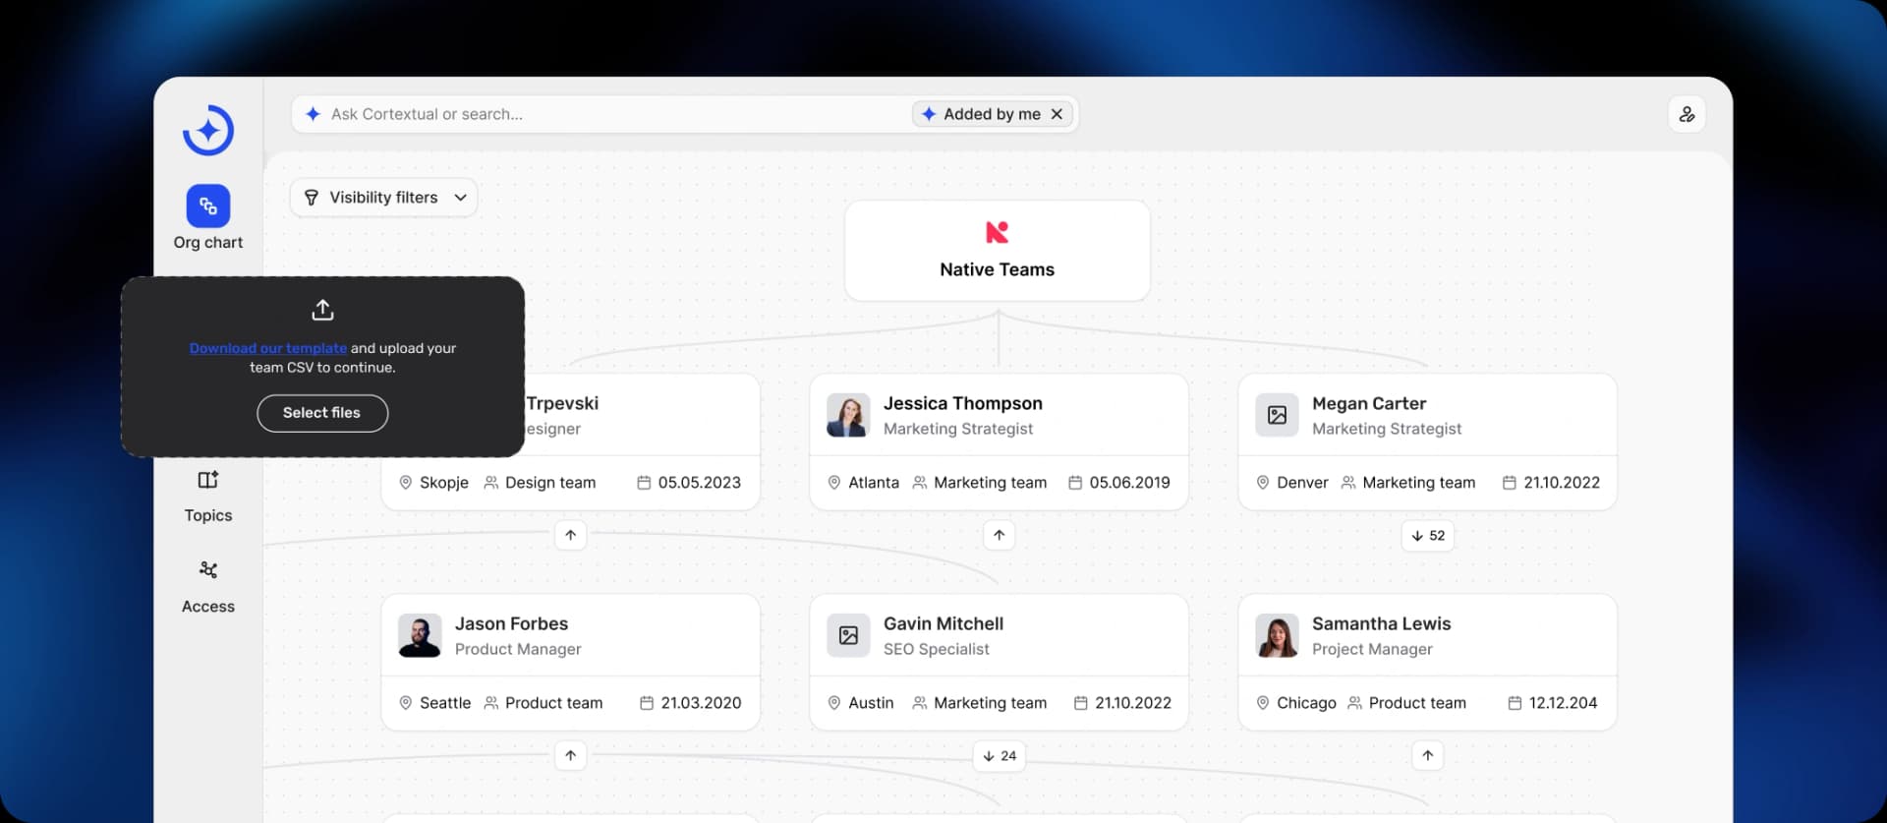The image size is (1887, 823).
Task: Select the Native Teams root card
Action: coord(997,251)
